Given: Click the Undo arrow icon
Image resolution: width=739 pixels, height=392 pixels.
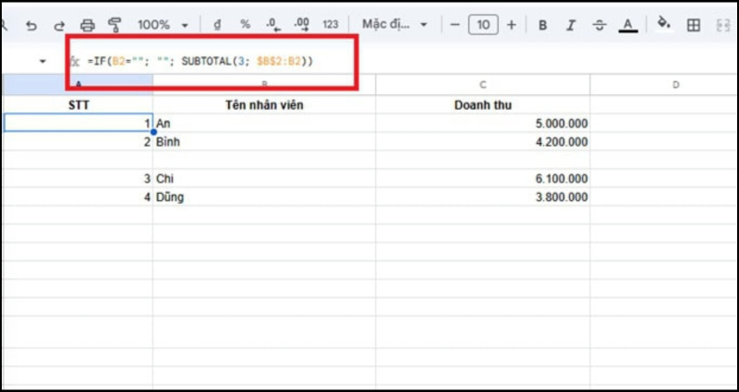Looking at the screenshot, I should [x=31, y=26].
